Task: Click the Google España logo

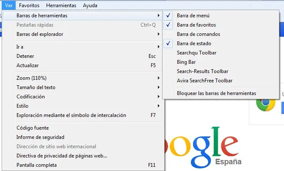Action: pos(204,147)
